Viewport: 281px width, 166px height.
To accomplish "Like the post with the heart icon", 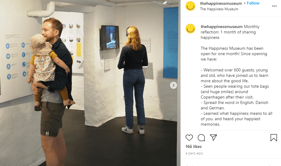I will 189,138.
